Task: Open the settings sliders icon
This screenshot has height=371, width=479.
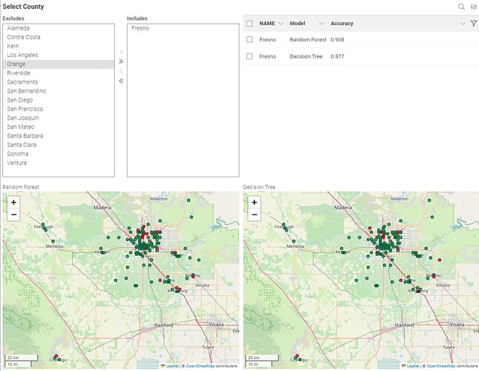Action: [x=473, y=7]
